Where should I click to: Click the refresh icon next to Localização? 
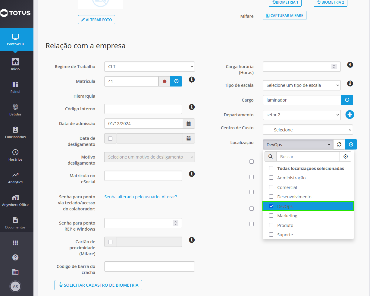point(339,144)
